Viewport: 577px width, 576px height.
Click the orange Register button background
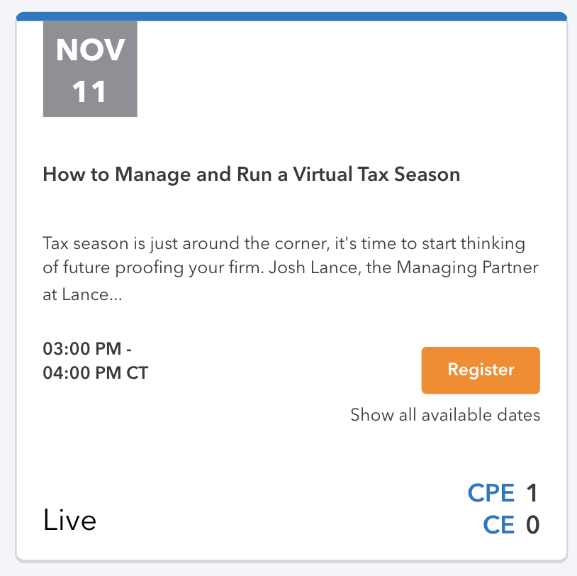tap(480, 370)
